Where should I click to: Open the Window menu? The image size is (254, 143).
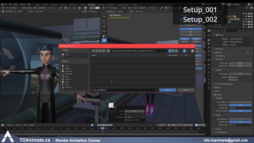(23, 4)
